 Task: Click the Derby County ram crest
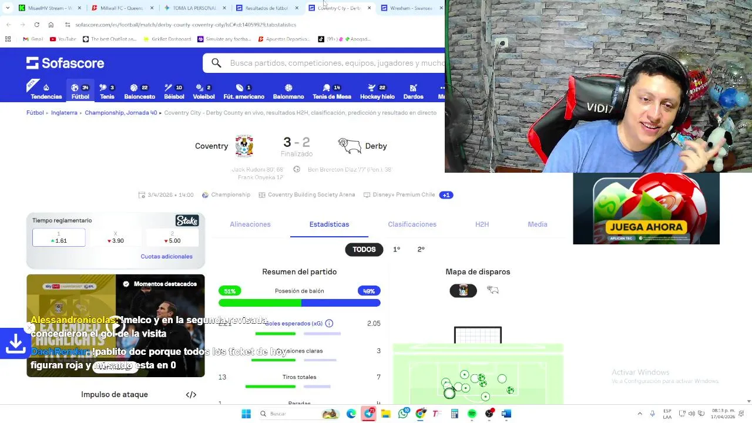coord(350,146)
